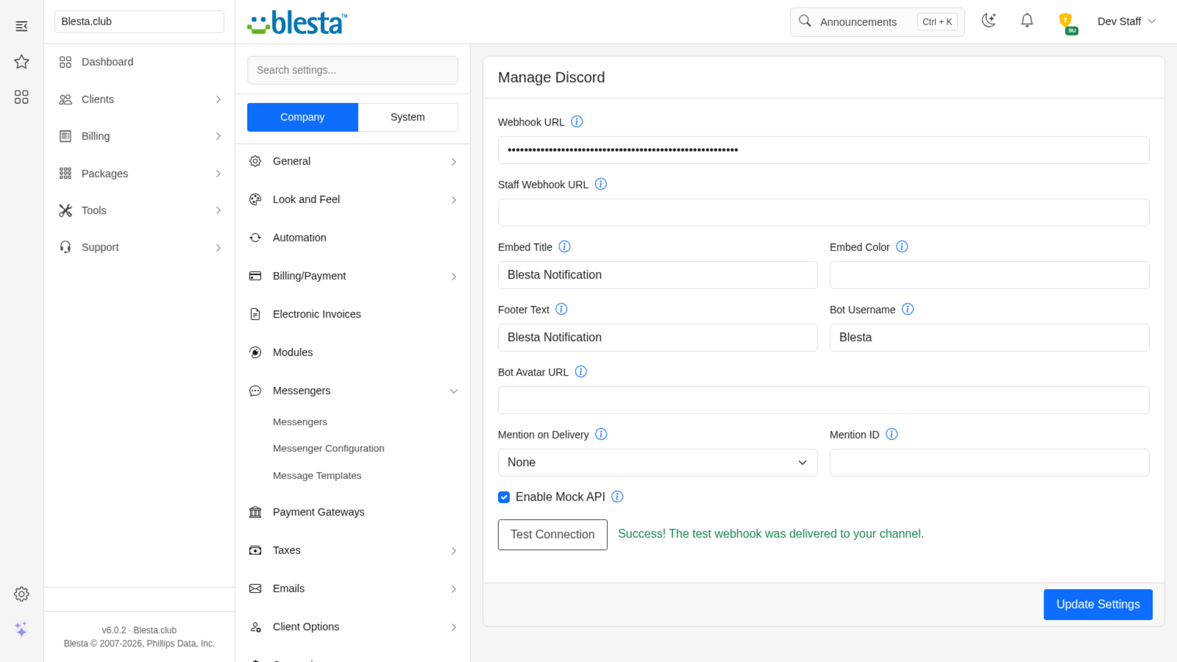Image resolution: width=1177 pixels, height=662 pixels.
Task: Click the Footer Text field
Action: [x=657, y=338]
